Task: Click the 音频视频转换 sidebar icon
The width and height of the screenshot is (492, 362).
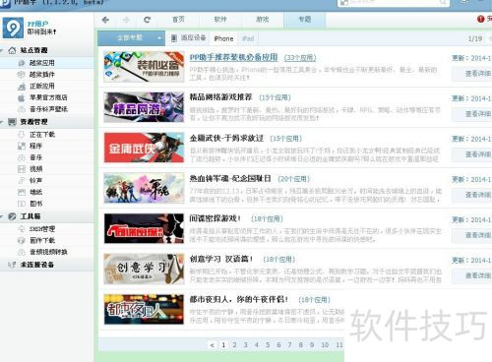Action: [22, 252]
